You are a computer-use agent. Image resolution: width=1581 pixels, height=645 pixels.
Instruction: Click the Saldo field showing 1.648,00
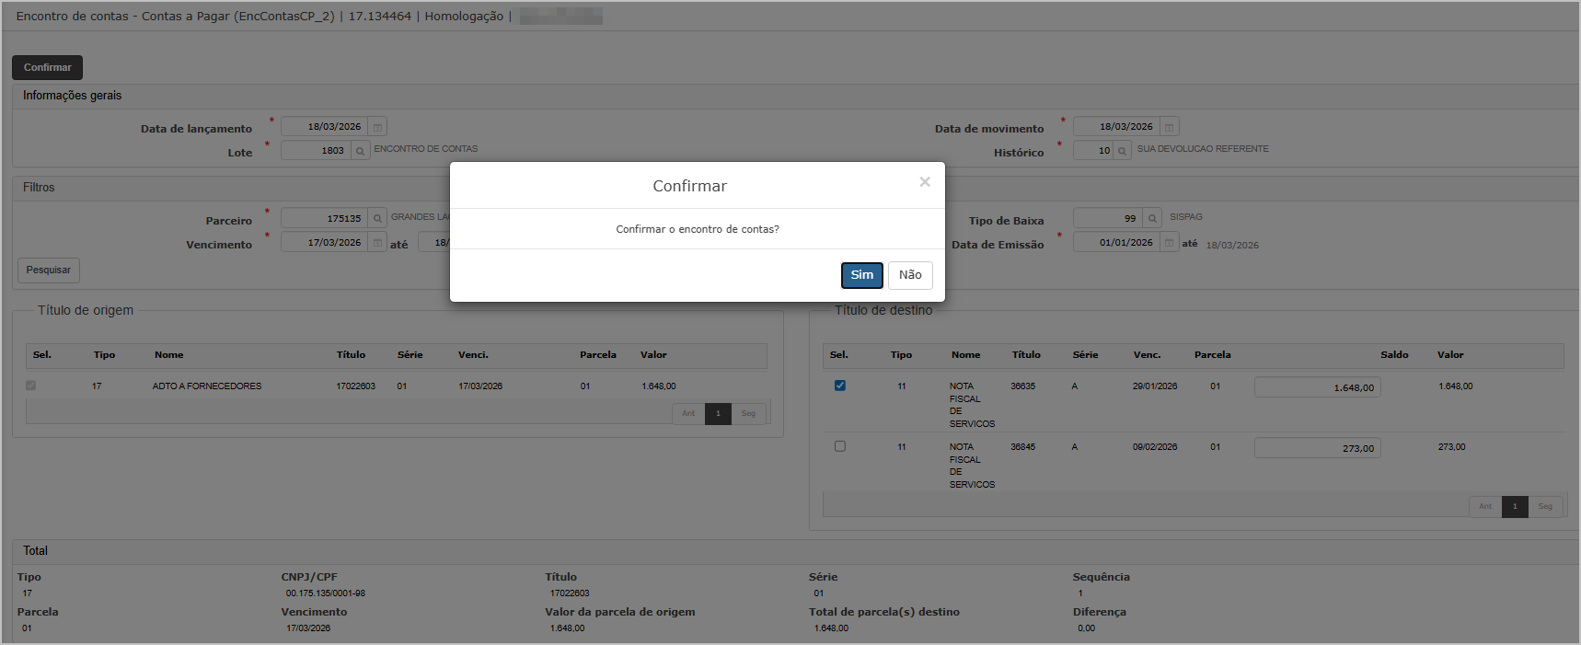pos(1316,387)
